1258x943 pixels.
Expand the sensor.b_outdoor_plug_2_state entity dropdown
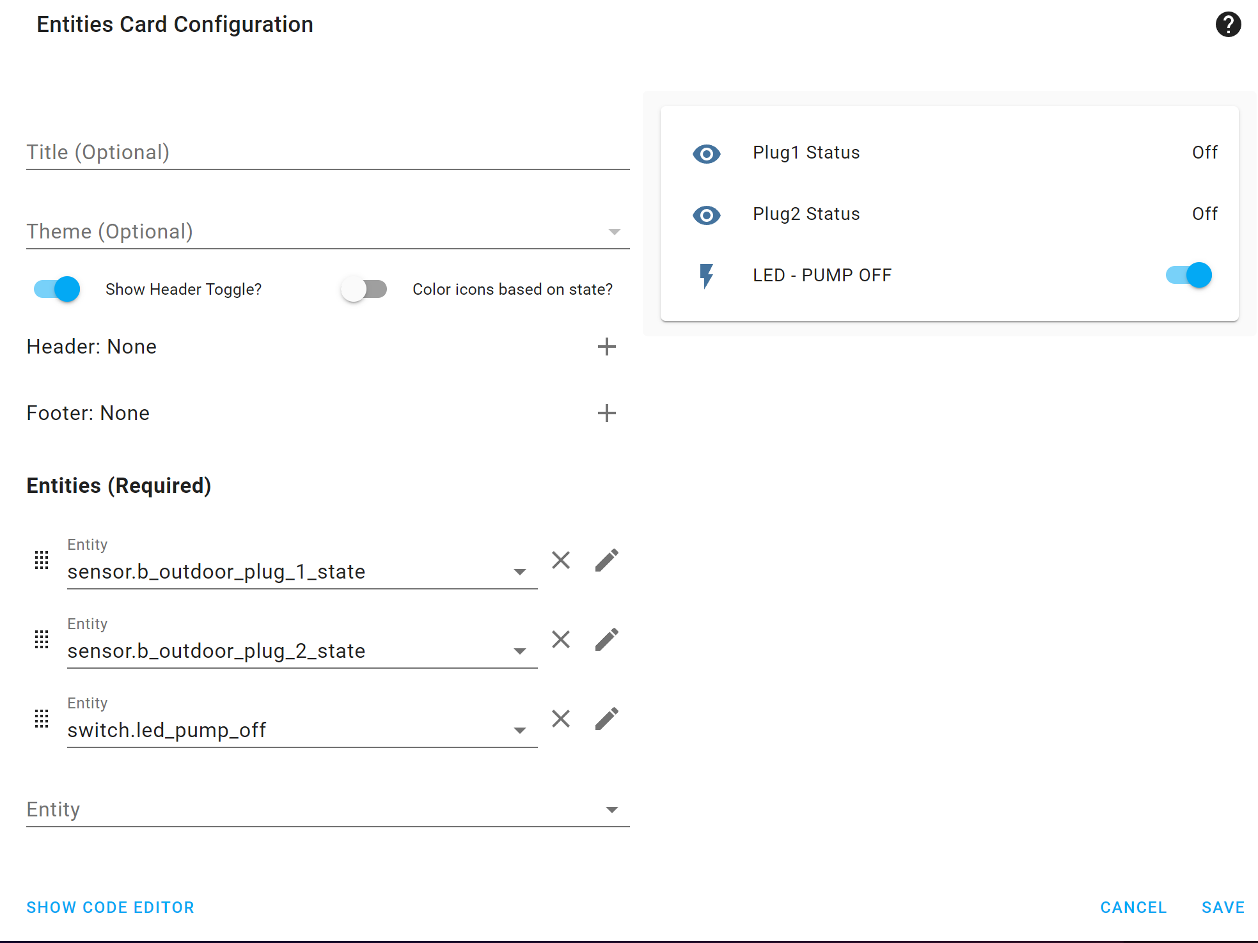(520, 651)
